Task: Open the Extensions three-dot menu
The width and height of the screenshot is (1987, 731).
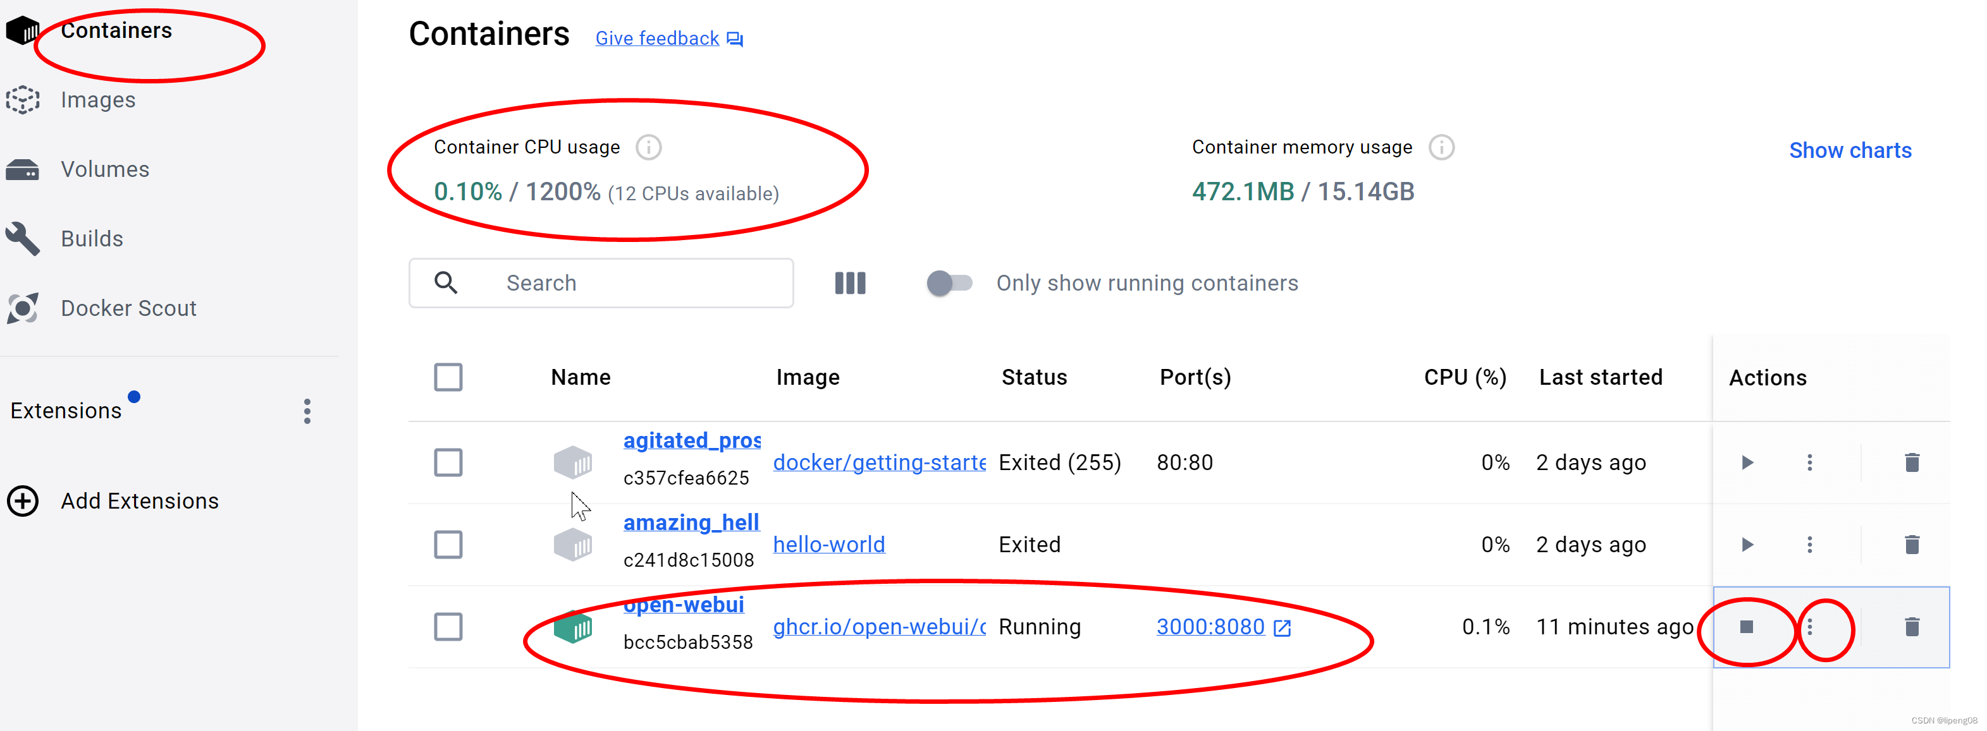Action: coord(307,411)
